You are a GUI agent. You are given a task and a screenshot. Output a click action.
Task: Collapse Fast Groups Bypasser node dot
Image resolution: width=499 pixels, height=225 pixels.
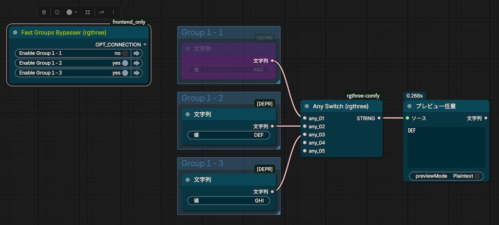click(x=15, y=33)
